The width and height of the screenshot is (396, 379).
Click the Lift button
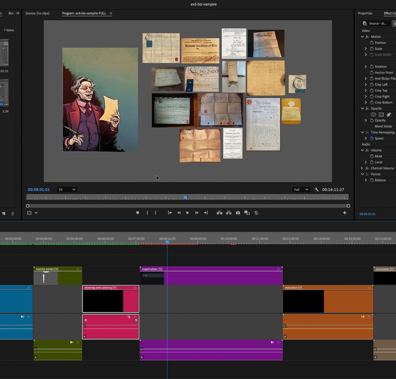219,213
